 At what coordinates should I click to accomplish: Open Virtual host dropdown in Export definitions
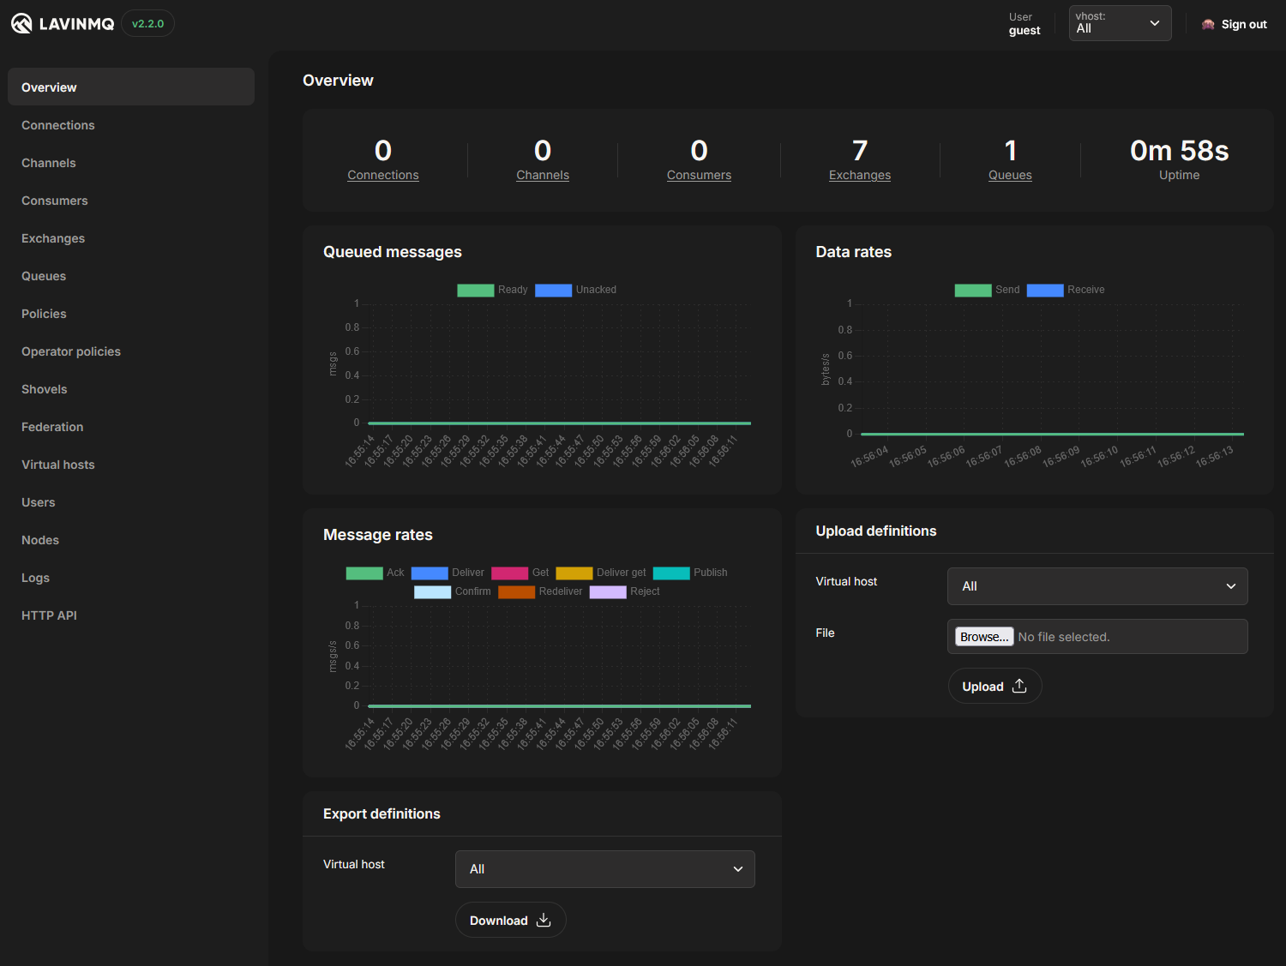[605, 869]
